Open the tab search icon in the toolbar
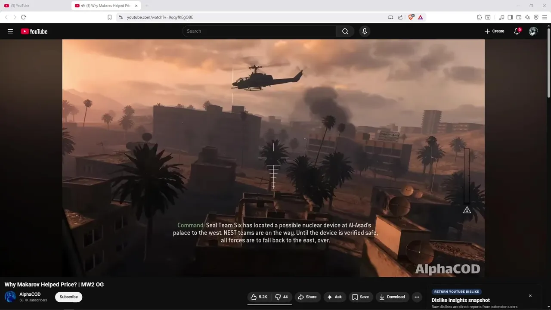This screenshot has width=551, height=310. 488,17
